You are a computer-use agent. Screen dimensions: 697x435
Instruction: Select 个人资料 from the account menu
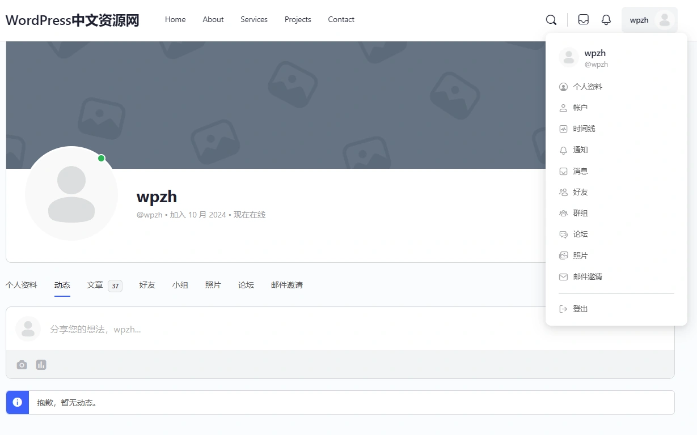tap(587, 87)
